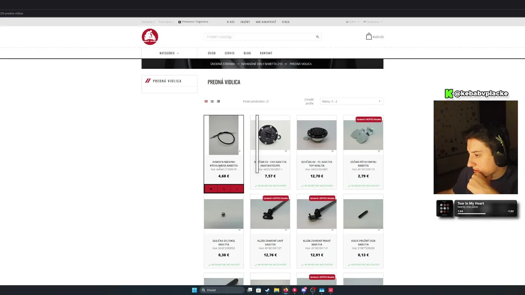Go to Úvod menu item

[x=212, y=53]
